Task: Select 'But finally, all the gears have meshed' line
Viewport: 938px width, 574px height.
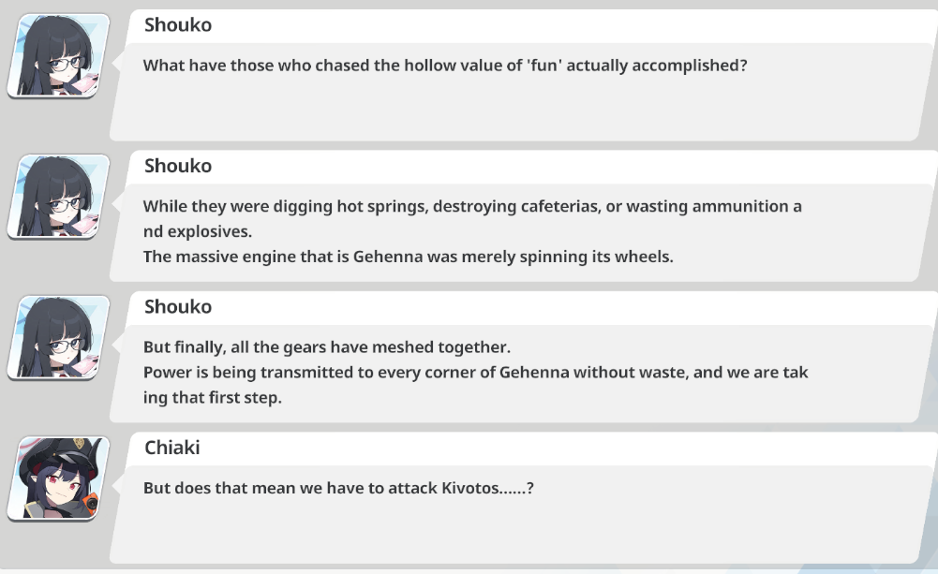Action: coord(327,347)
